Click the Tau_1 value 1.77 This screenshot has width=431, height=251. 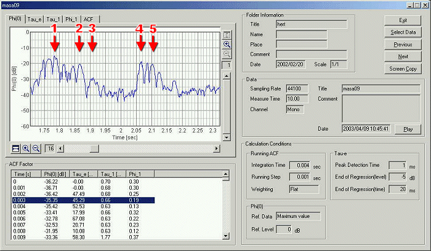pyautogui.click(x=105, y=237)
